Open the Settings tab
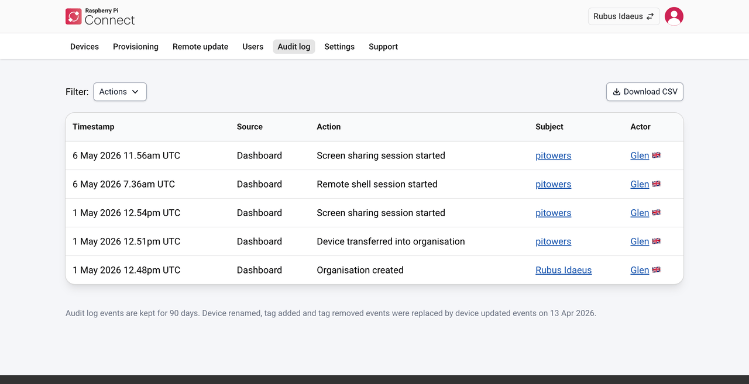The width and height of the screenshot is (749, 384). [339, 47]
